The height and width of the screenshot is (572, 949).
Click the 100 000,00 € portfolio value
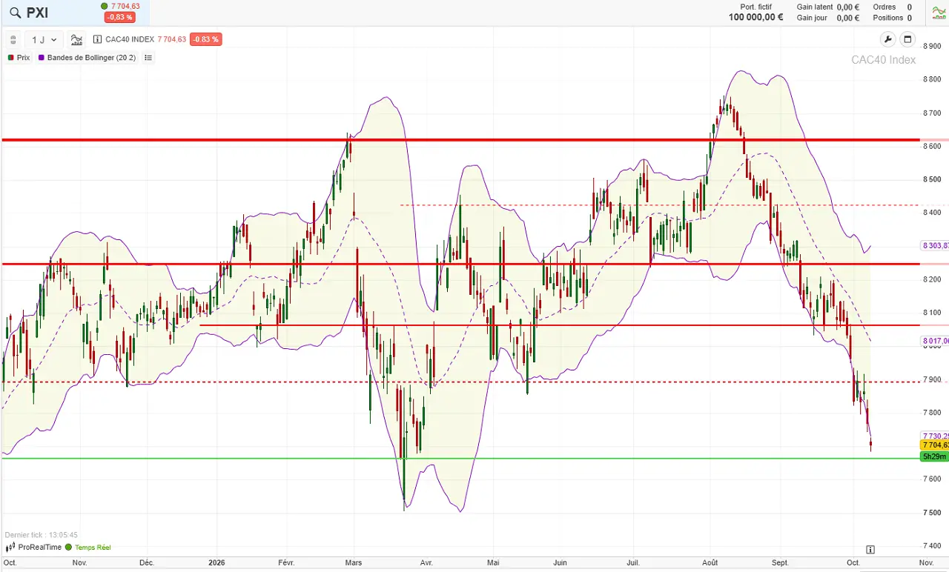[755, 18]
